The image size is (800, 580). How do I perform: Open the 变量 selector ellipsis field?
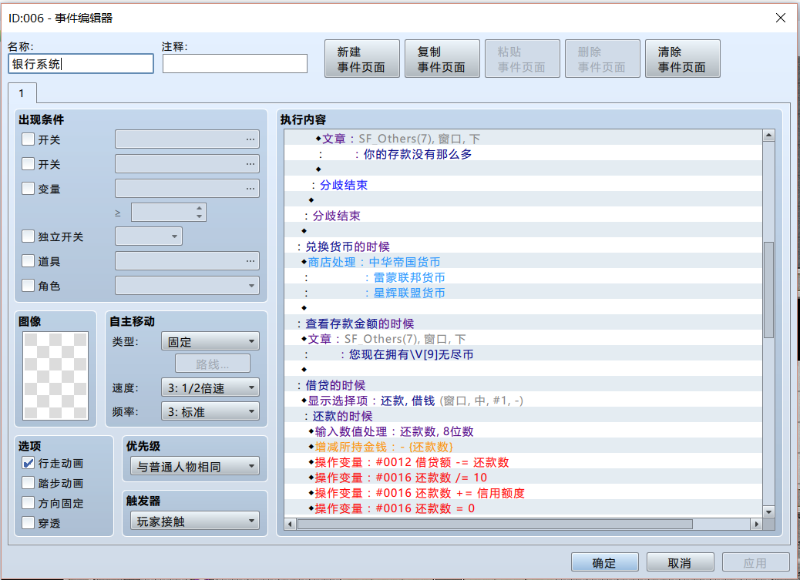click(187, 188)
